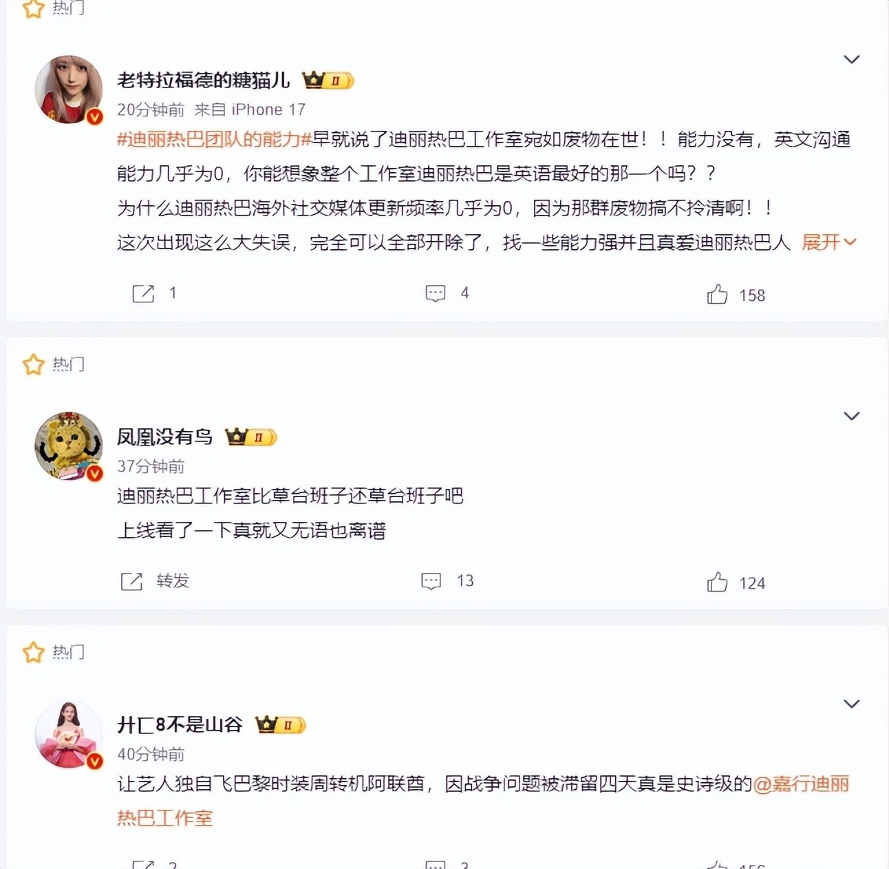View the avatar of 凤凰没有鸟
The height and width of the screenshot is (869, 889).
point(69,446)
